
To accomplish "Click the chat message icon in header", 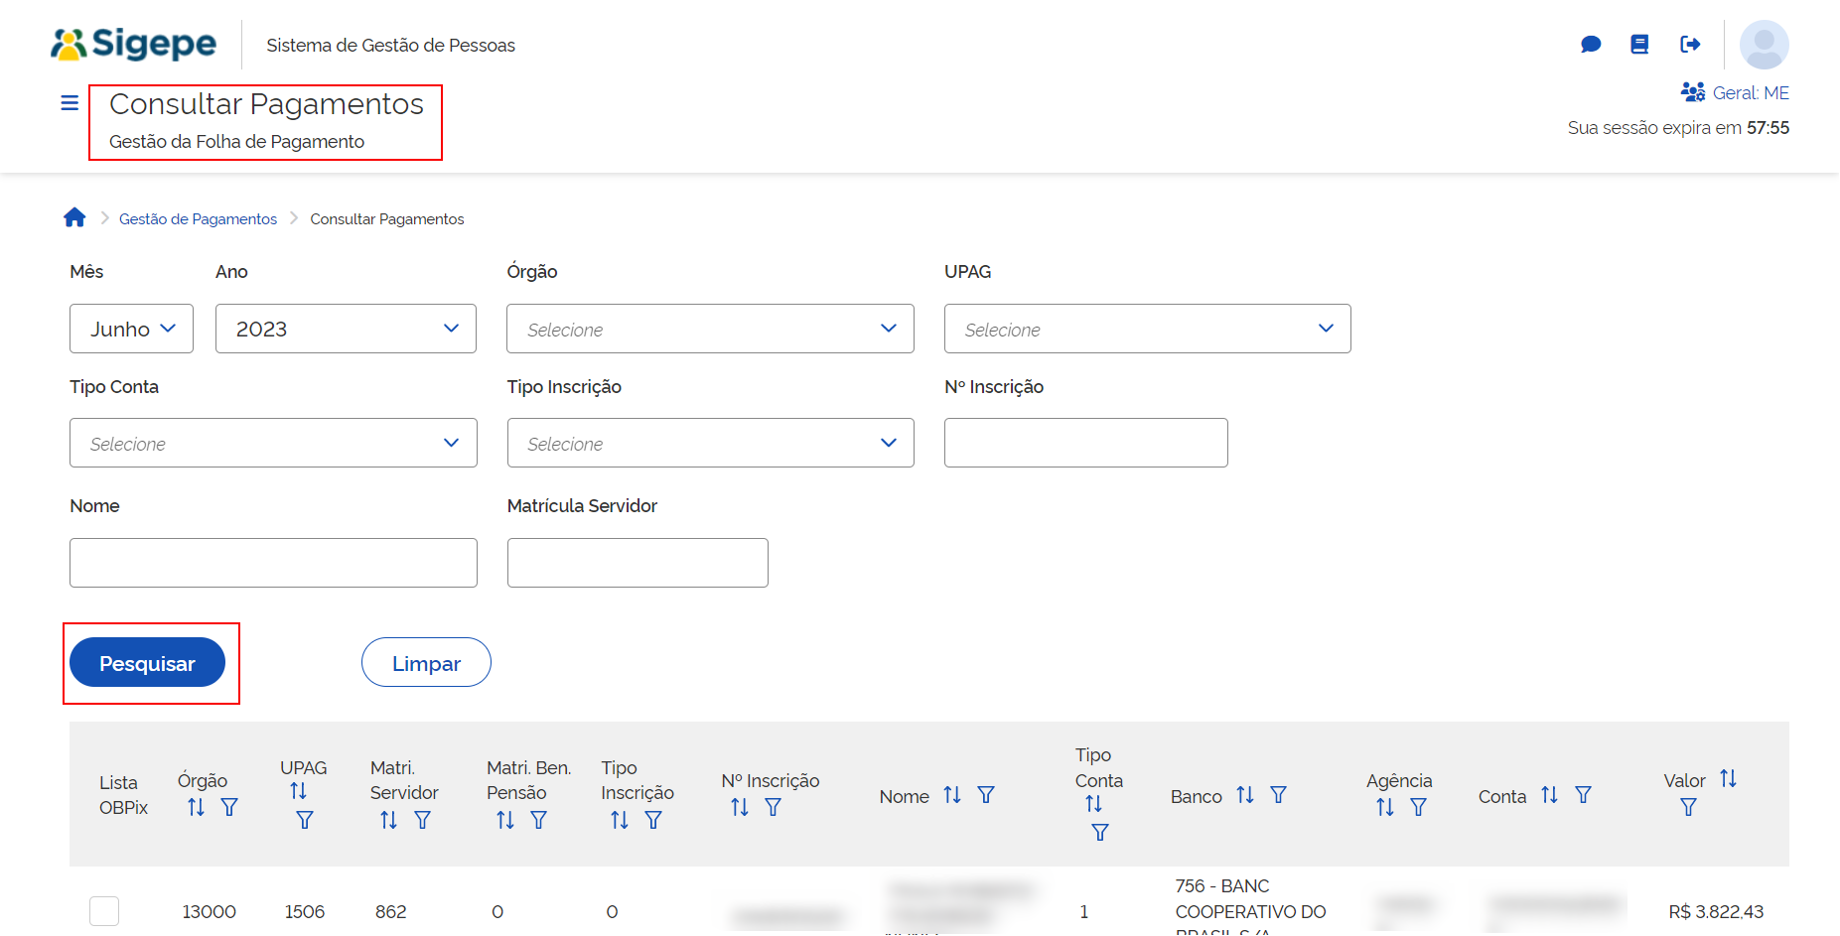I will point(1591,45).
